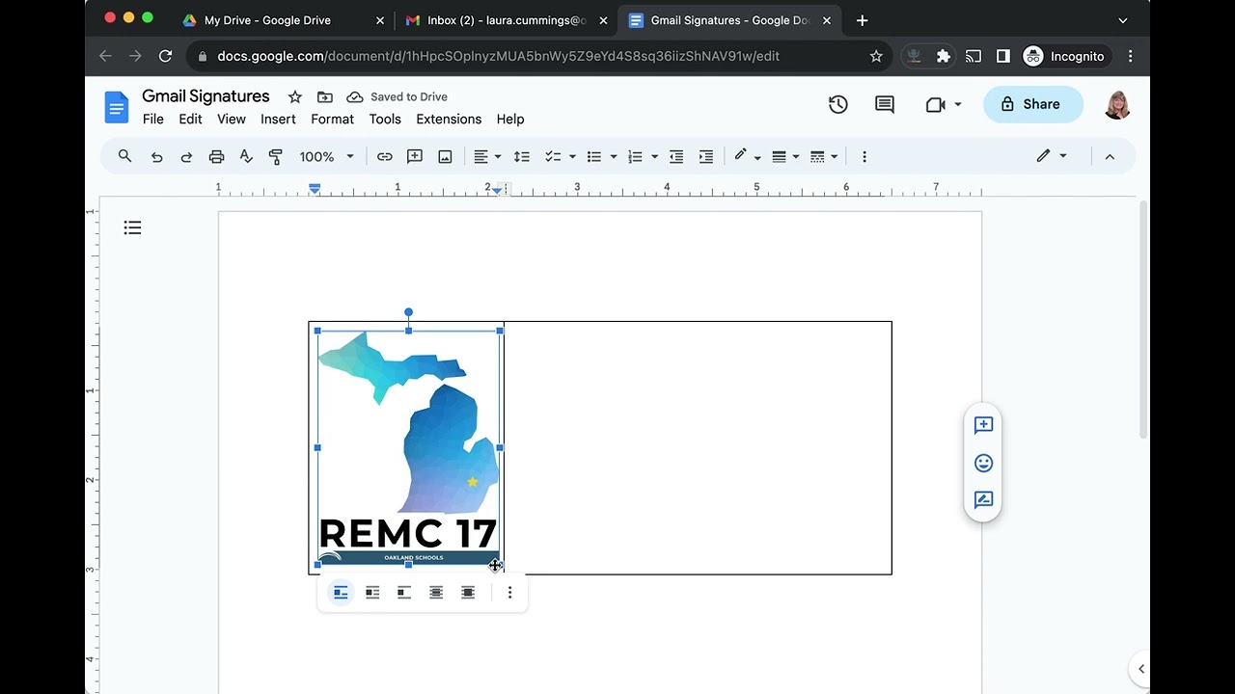Screen dimensions: 1235x694
Task: Open the border weight dropdown
Action: pyautogui.click(x=785, y=156)
